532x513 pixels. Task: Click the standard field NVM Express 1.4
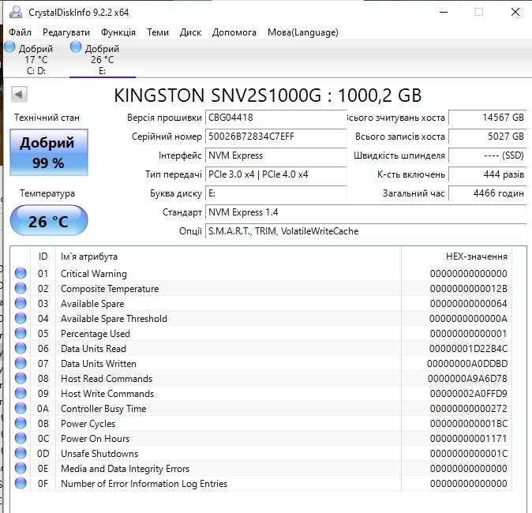[x=366, y=212]
